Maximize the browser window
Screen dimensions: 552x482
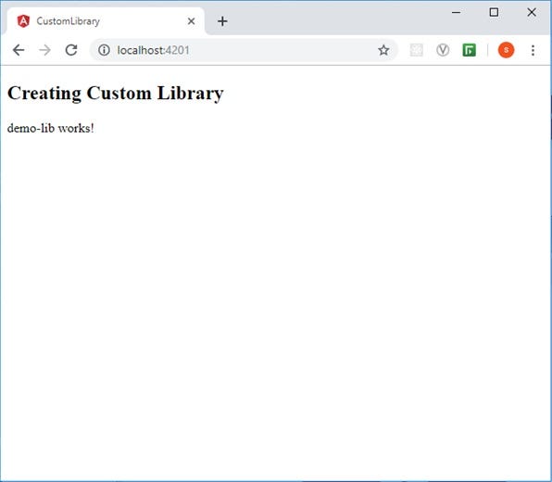(x=494, y=12)
